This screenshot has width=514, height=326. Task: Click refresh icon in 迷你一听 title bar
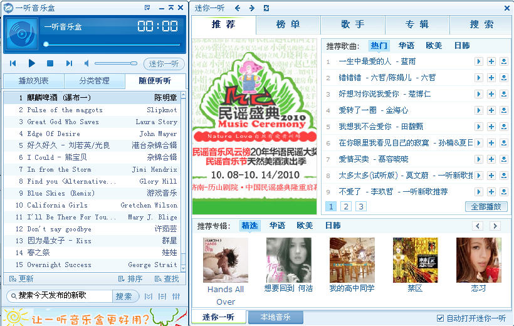[x=266, y=8]
